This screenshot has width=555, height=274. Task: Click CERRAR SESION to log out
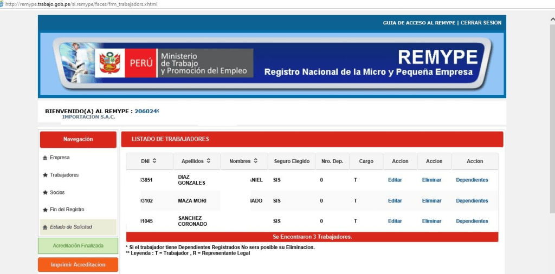(481, 23)
